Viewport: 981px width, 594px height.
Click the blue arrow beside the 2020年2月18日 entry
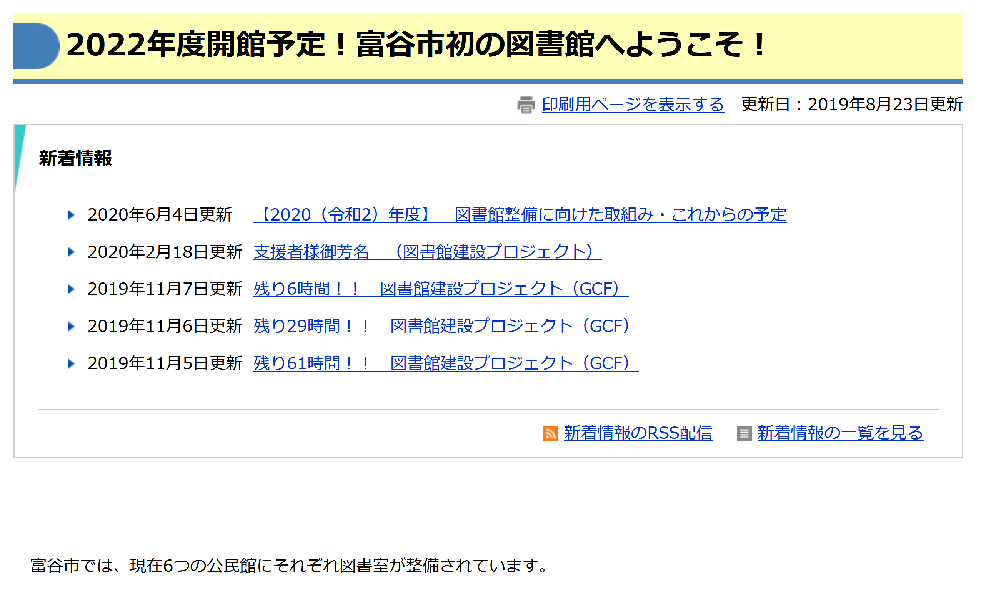(x=72, y=251)
